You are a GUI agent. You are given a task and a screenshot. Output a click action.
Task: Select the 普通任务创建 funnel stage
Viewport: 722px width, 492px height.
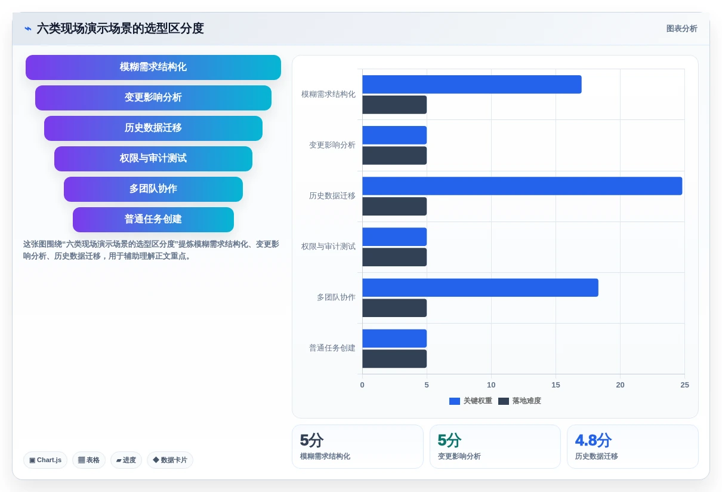[x=153, y=220]
